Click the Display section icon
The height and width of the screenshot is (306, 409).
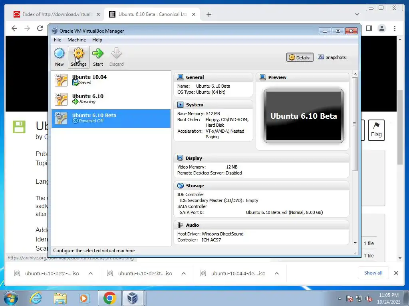click(x=180, y=158)
